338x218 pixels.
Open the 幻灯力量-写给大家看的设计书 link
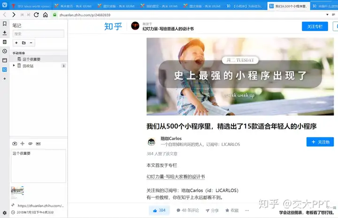(x=176, y=176)
